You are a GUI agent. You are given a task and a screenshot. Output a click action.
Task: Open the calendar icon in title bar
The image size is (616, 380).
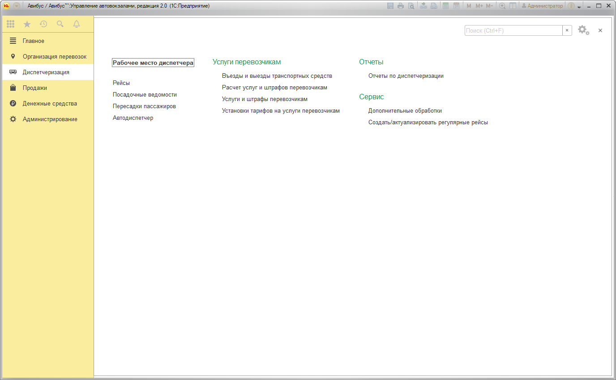point(456,6)
